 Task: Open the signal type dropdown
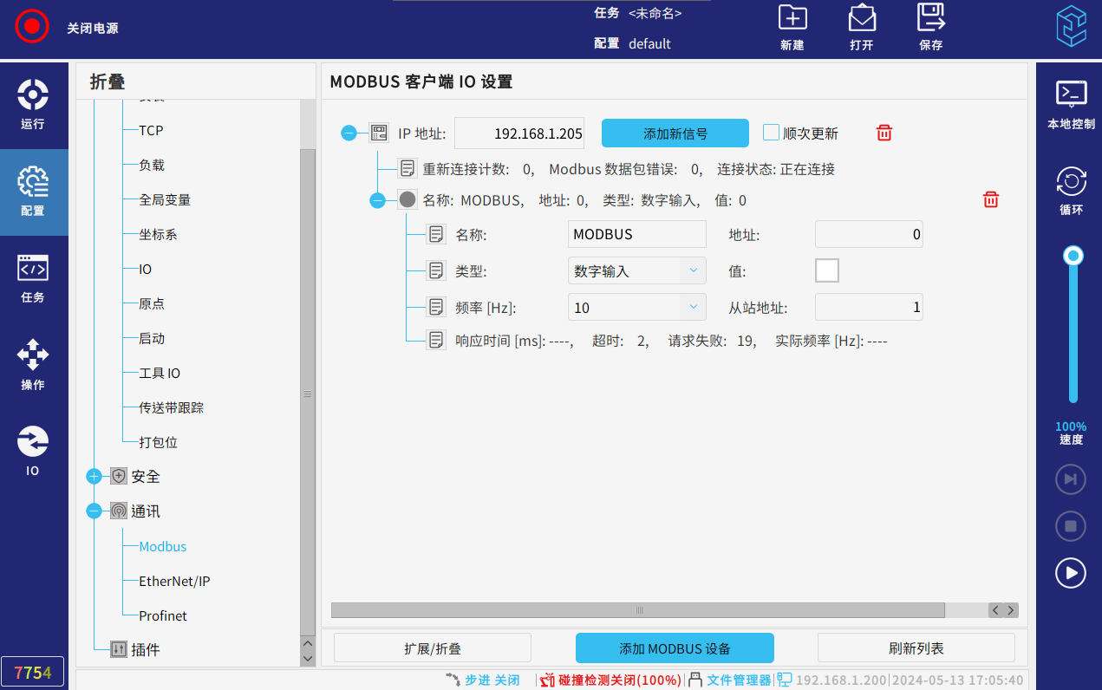point(636,271)
